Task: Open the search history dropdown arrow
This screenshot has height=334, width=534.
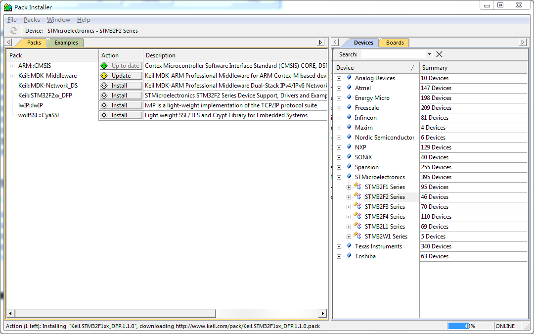Action: tap(429, 54)
